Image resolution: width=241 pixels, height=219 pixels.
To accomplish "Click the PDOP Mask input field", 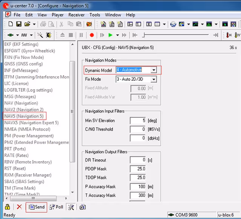I will click(138, 169).
